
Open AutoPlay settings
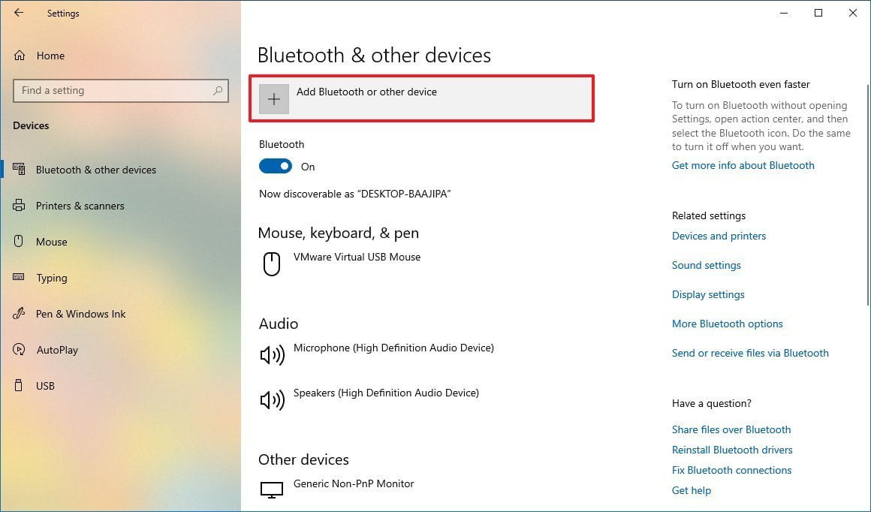click(x=58, y=350)
